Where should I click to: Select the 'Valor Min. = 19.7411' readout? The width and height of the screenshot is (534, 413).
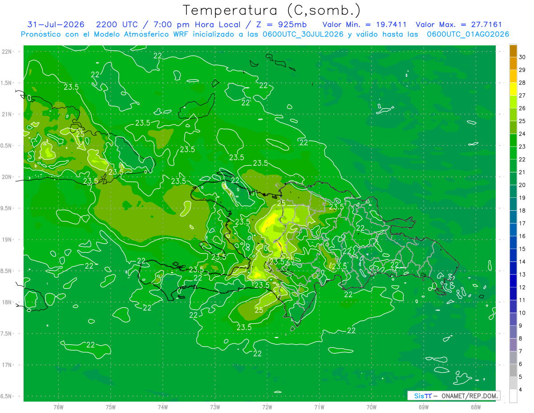(364, 25)
